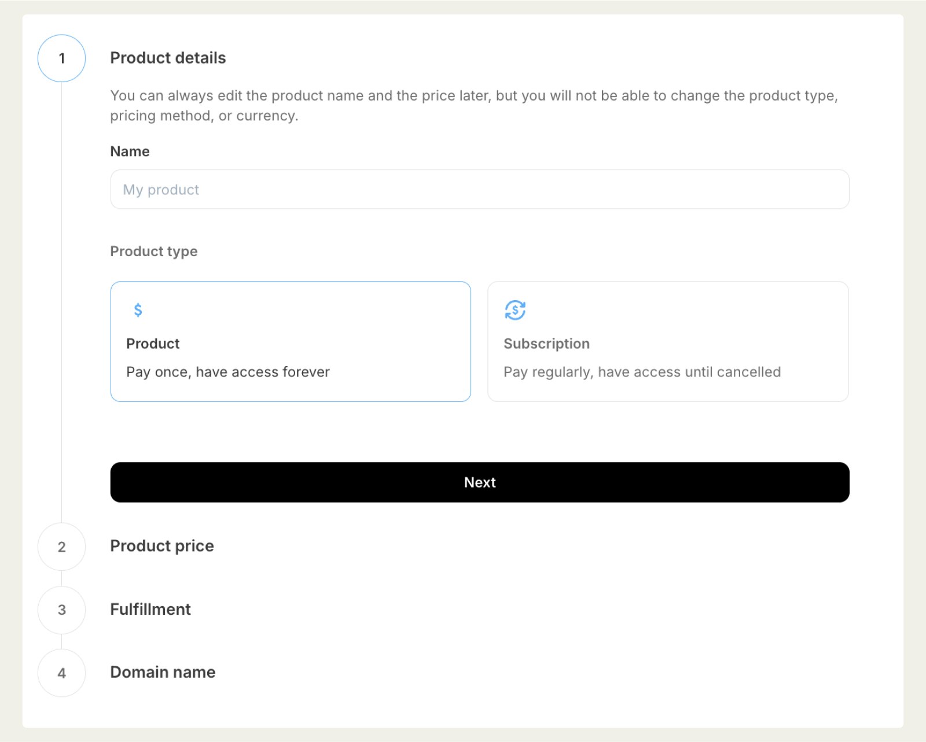Expand the Domain name section heading
The width and height of the screenshot is (926, 742).
coord(163,672)
